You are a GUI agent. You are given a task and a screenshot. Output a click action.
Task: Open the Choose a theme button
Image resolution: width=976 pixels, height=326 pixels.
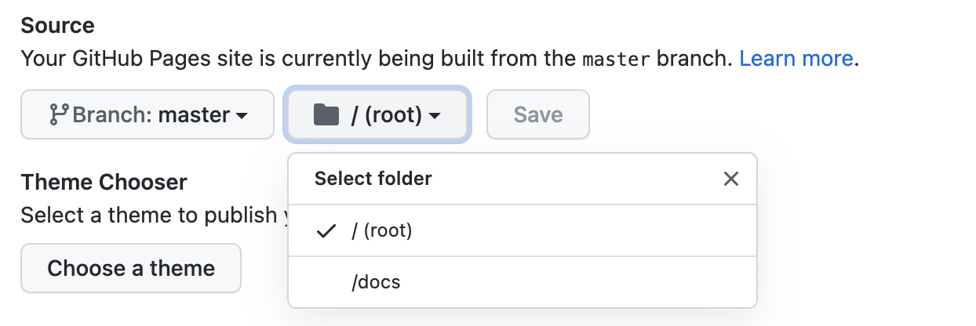131,268
